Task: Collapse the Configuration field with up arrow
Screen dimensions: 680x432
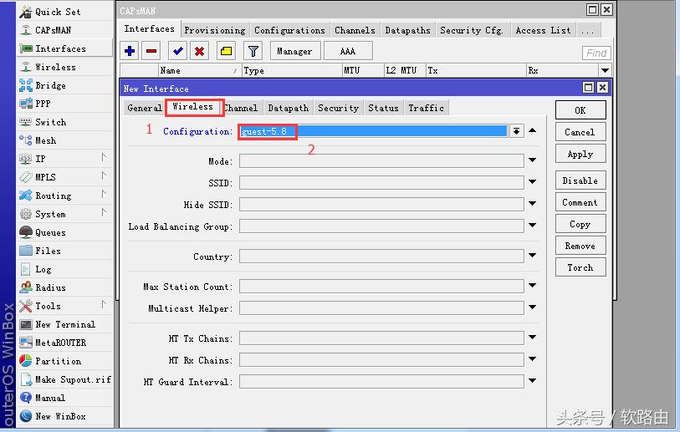Action: 533,130
